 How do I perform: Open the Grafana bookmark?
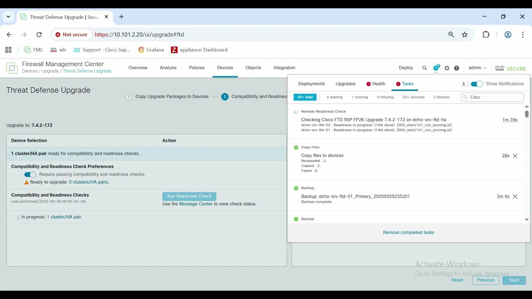(151, 50)
